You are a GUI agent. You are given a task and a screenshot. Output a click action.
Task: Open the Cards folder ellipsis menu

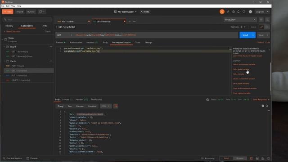pos(51,61)
